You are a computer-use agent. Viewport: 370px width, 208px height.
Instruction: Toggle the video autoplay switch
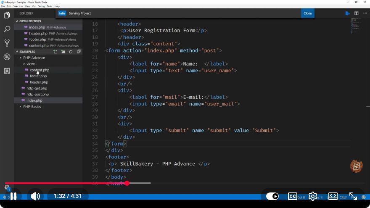(x=272, y=196)
